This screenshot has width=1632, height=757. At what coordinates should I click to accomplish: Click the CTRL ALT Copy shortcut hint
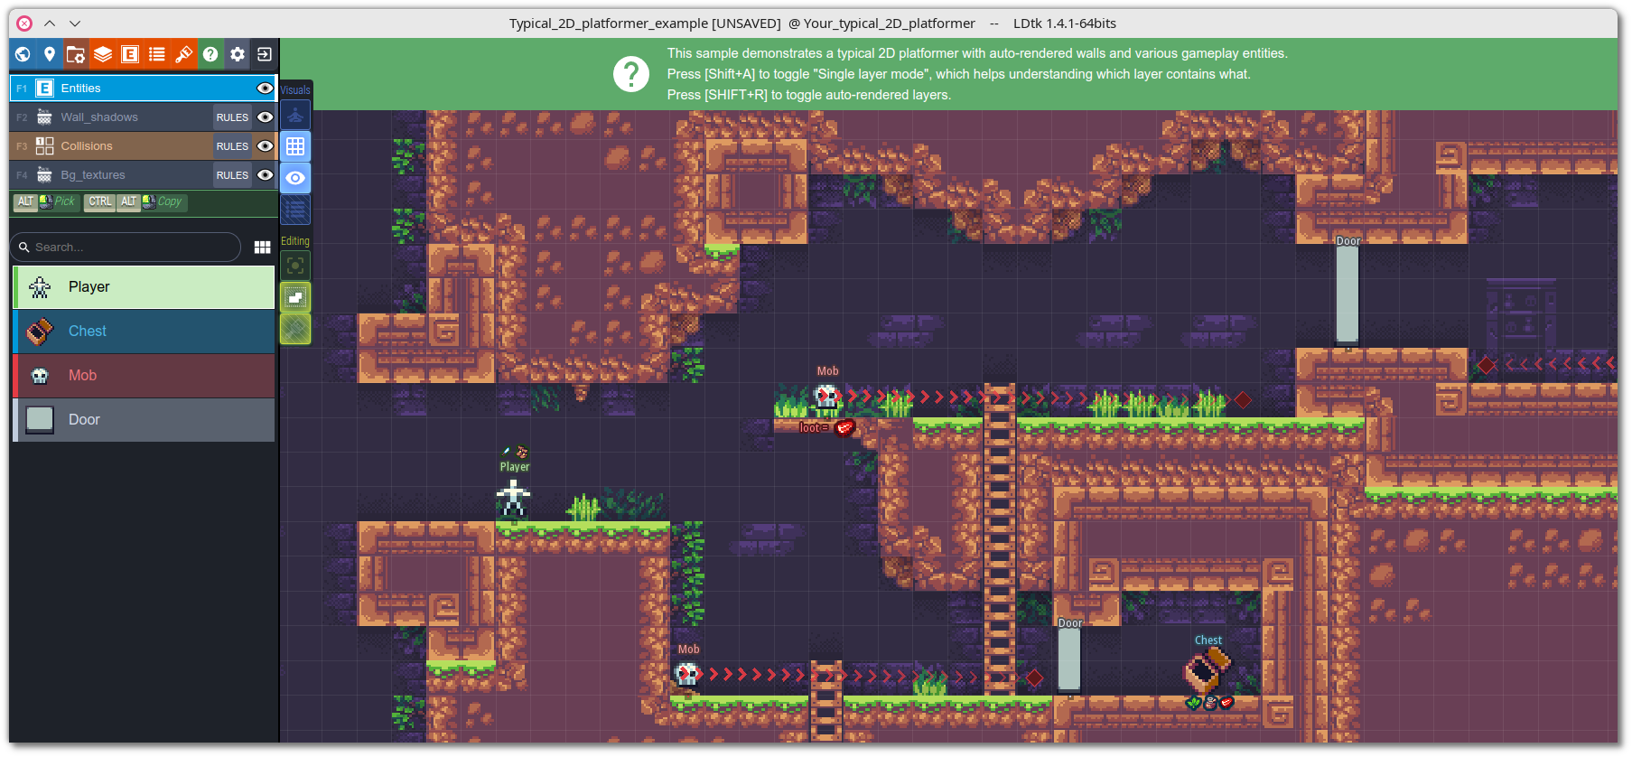tap(135, 202)
